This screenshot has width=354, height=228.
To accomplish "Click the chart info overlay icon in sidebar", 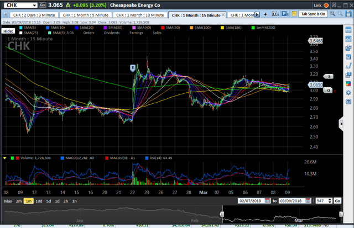I will pos(348,75).
